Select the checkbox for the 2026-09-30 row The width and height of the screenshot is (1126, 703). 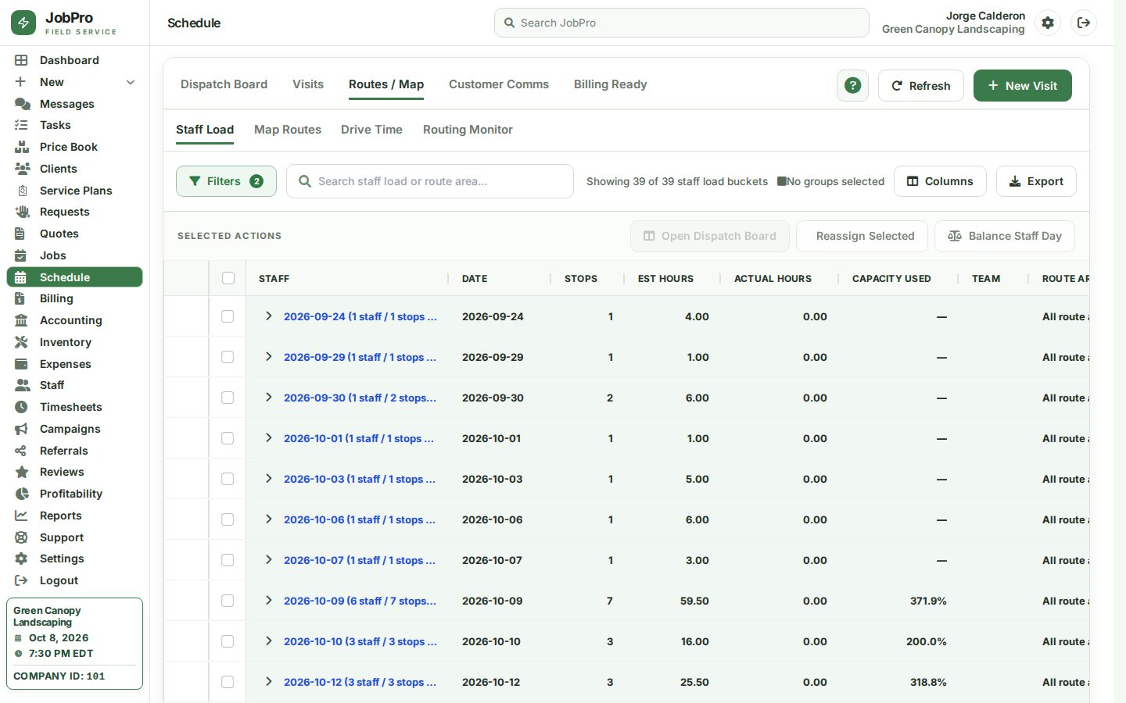pos(228,398)
